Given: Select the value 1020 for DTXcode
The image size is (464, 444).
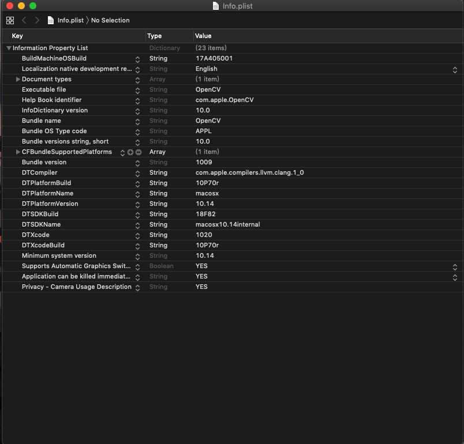Looking at the screenshot, I should pos(204,235).
